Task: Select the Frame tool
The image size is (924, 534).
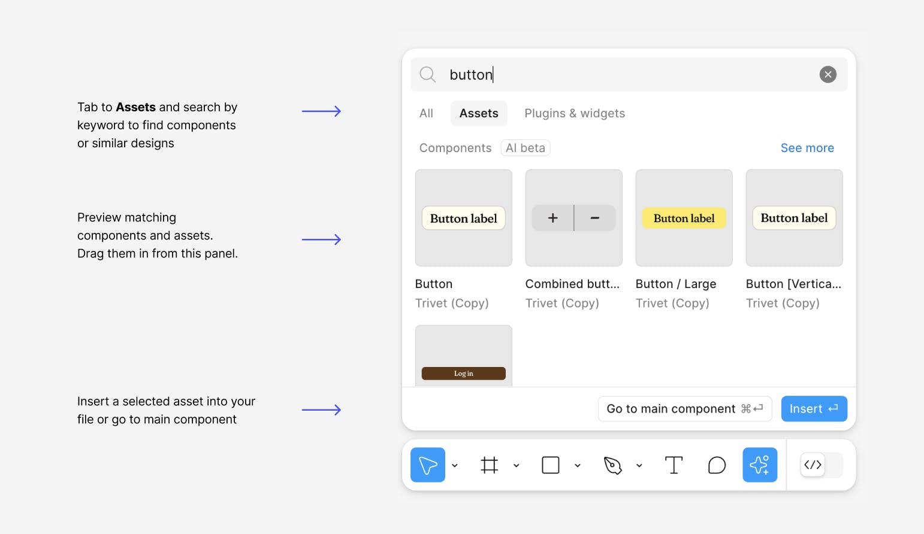Action: [490, 465]
